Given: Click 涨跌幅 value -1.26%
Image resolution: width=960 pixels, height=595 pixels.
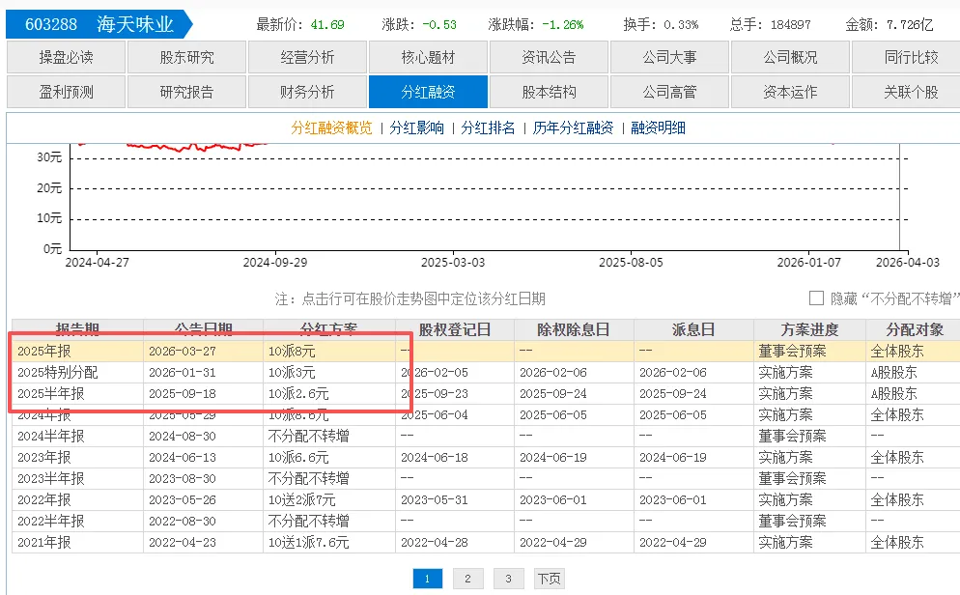Looking at the screenshot, I should pos(563,25).
